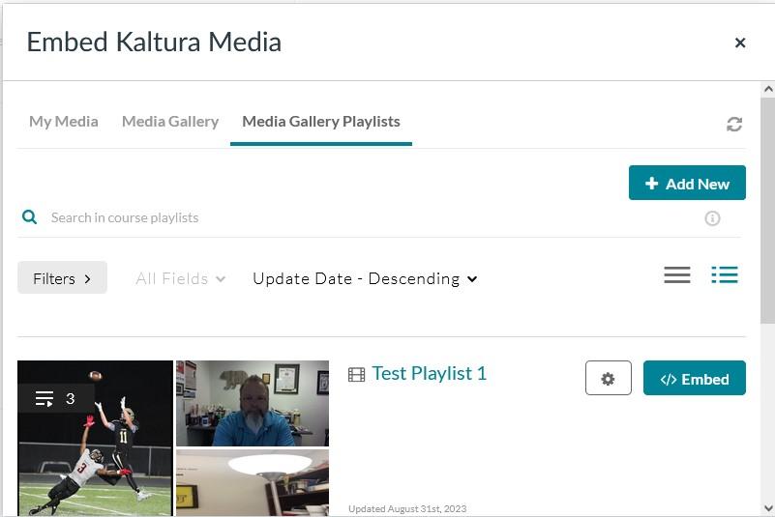Screen dimensions: 775x517
Task: Click the scrollbar down arrow
Action: coord(767,508)
